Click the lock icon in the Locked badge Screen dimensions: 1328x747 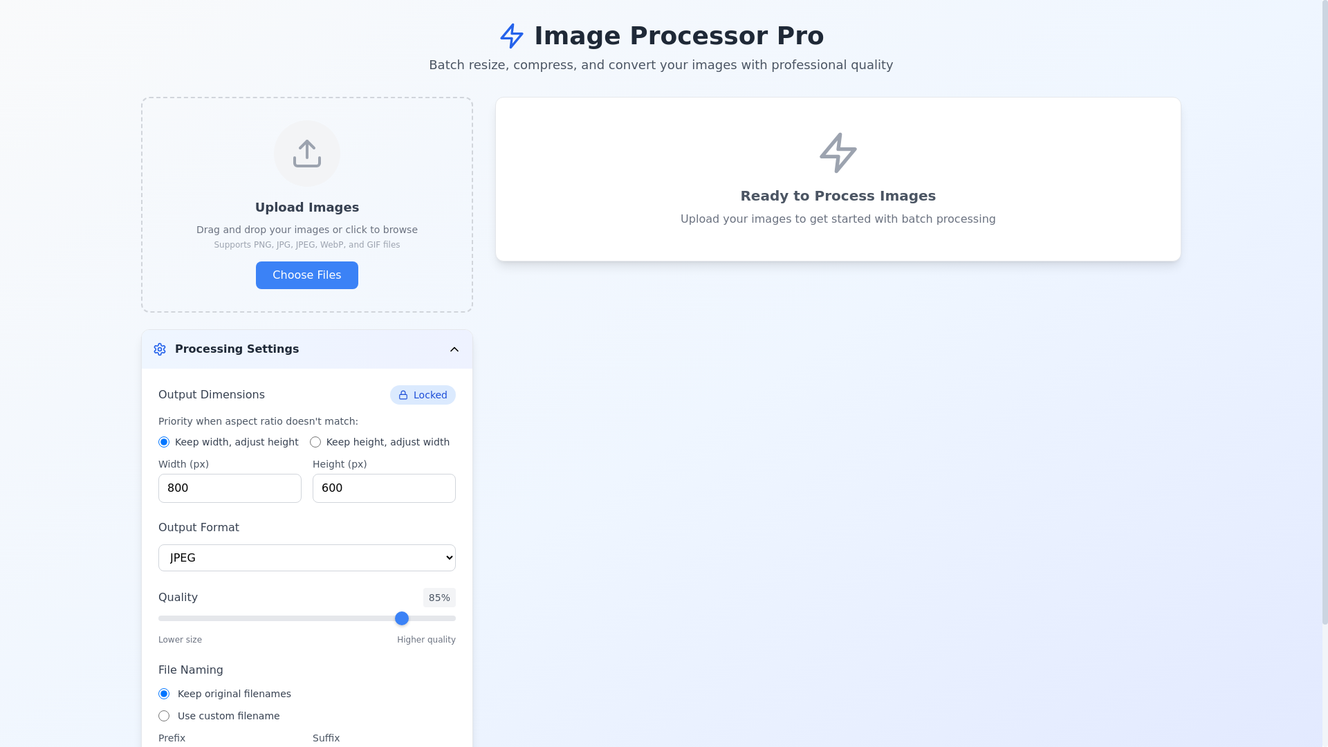[403, 395]
